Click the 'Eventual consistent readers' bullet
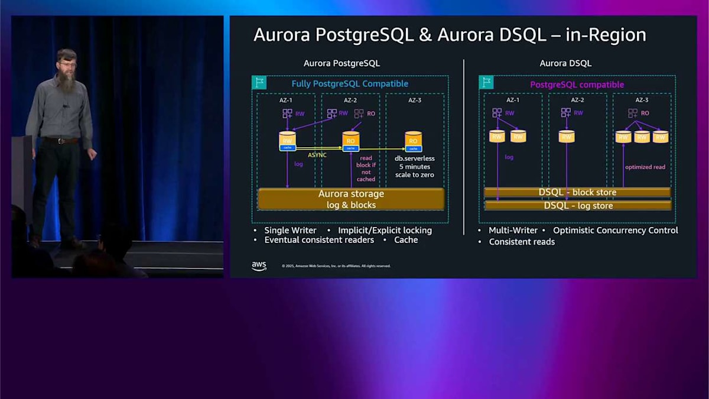Image resolution: width=709 pixels, height=399 pixels. (319, 240)
